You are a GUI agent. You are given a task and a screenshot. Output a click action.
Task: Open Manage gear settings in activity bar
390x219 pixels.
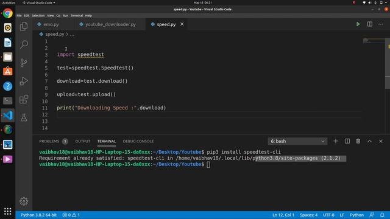pyautogui.click(x=24, y=201)
